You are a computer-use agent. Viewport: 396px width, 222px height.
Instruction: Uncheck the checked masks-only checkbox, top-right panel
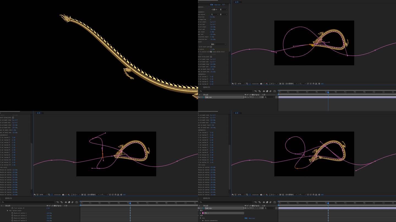tap(211, 52)
